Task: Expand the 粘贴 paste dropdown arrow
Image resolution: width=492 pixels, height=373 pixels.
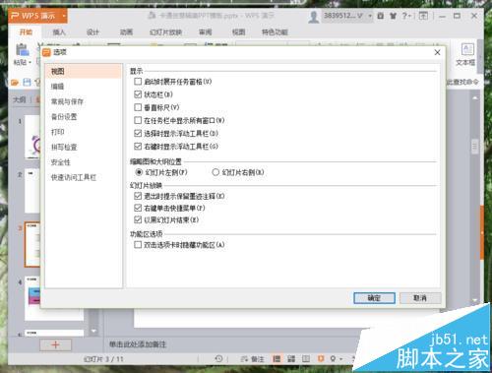Action: pos(30,62)
